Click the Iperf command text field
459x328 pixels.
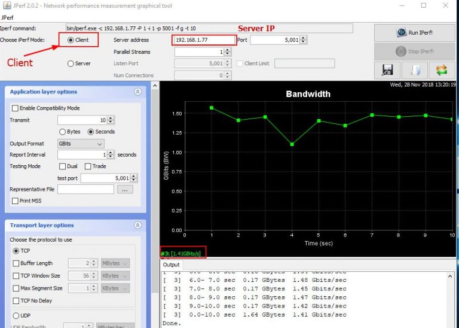point(209,29)
